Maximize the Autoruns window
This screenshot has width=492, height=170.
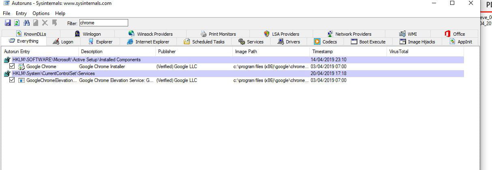(452, 3)
